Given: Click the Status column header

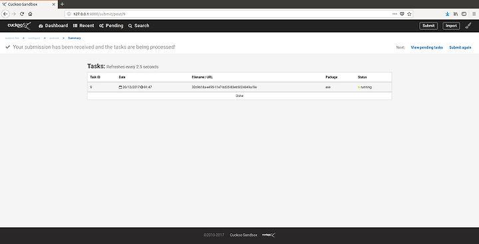Looking at the screenshot, I should pyautogui.click(x=363, y=78).
